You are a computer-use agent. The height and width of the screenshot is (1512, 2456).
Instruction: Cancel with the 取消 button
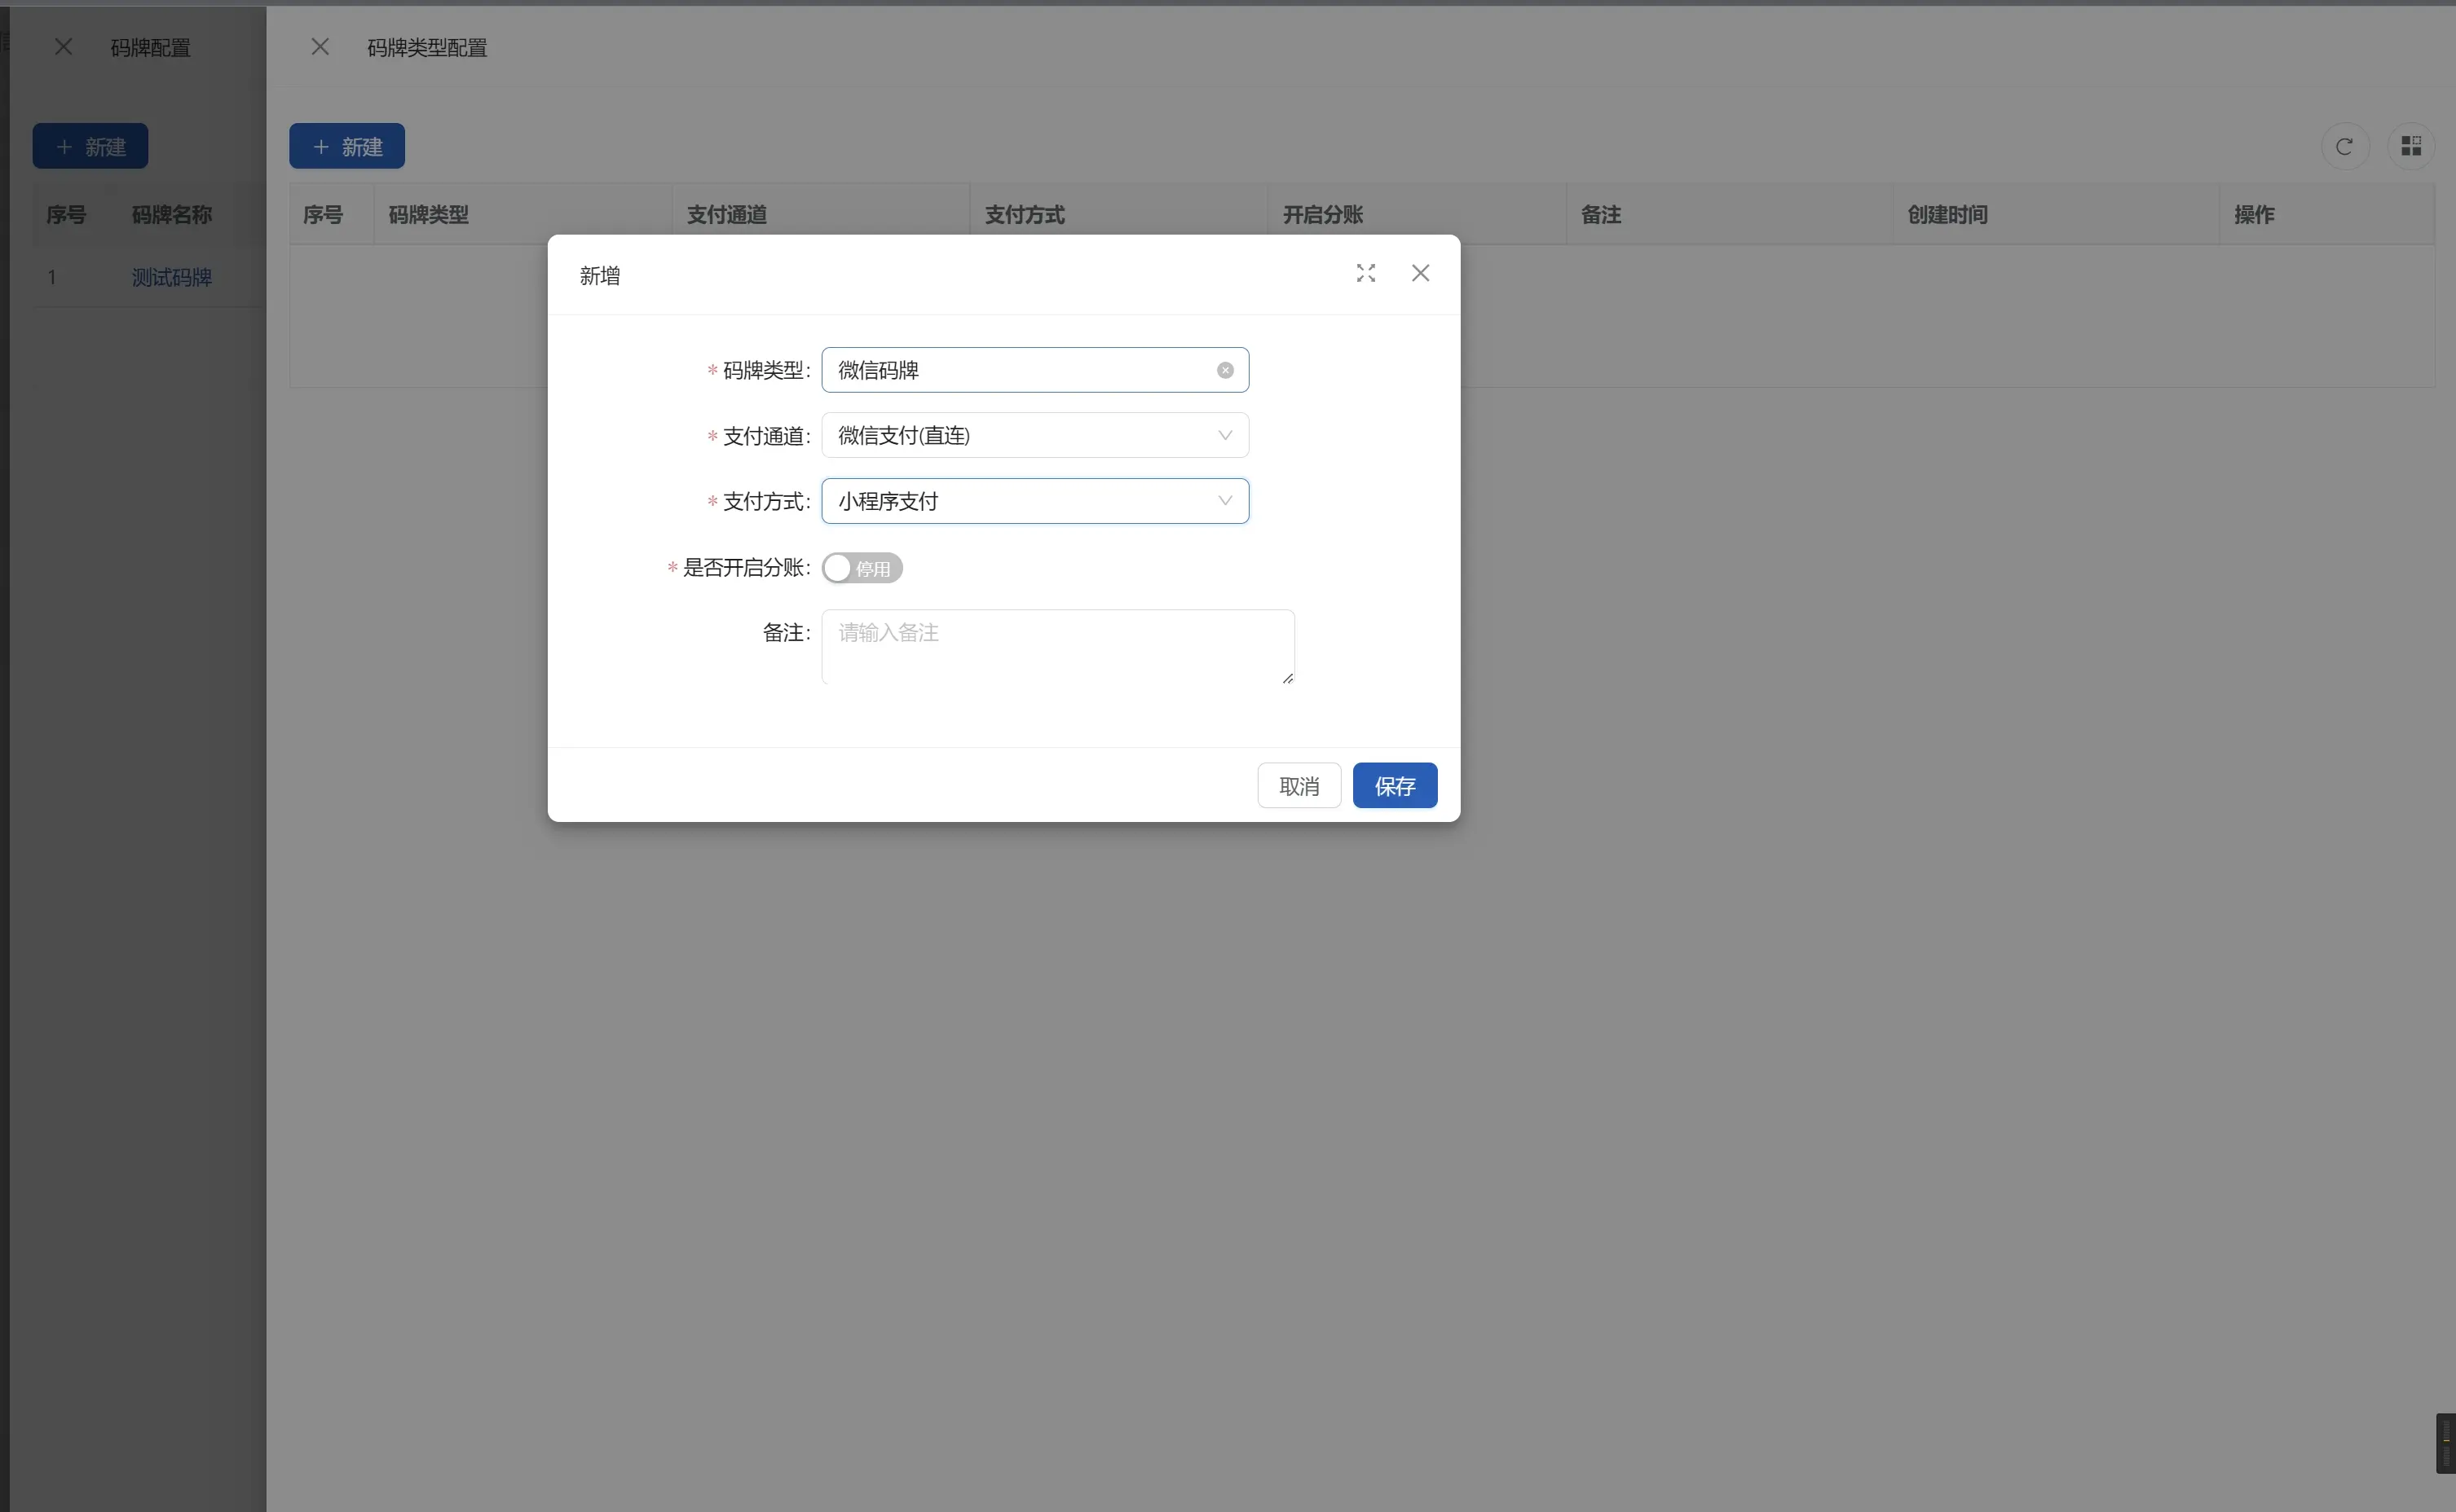pyautogui.click(x=1299, y=786)
